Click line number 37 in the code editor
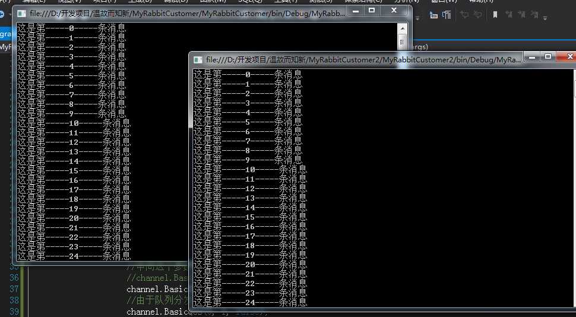The image size is (576, 317). [14, 289]
